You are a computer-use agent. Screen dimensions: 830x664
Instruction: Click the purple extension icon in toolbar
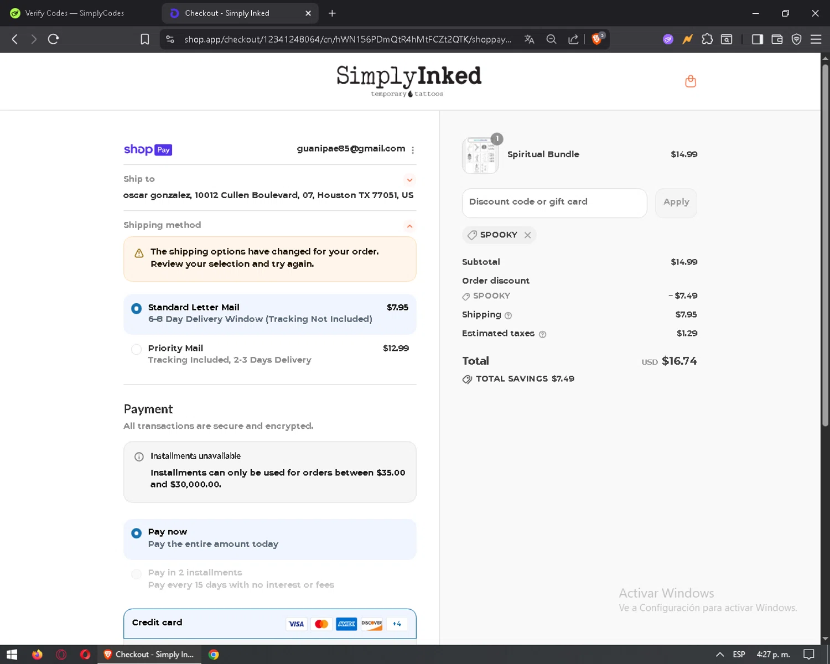coord(668,39)
